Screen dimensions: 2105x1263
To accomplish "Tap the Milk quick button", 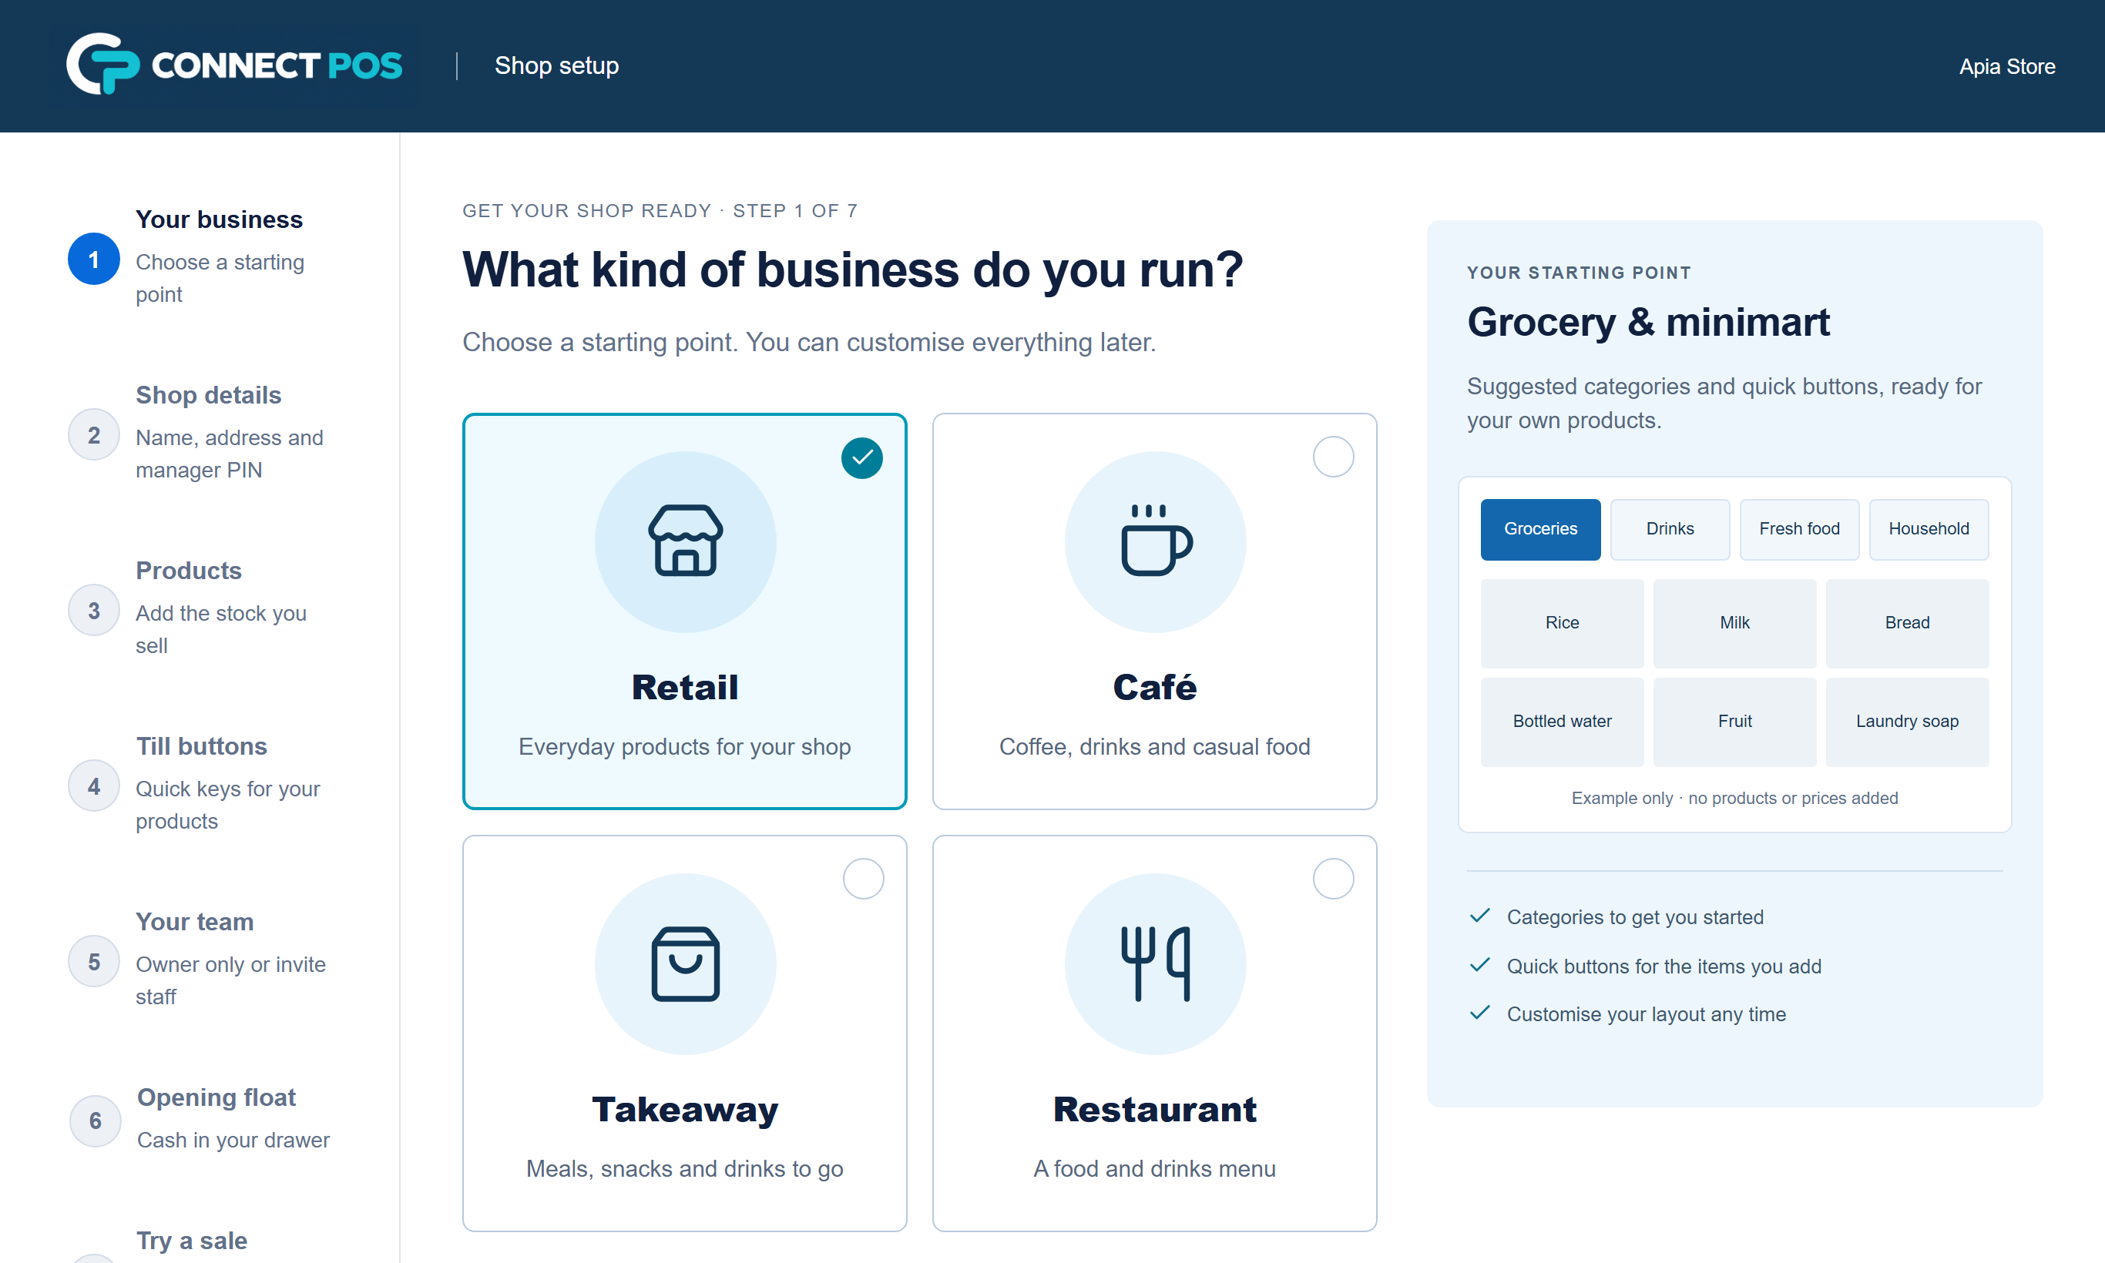I will pos(1734,623).
